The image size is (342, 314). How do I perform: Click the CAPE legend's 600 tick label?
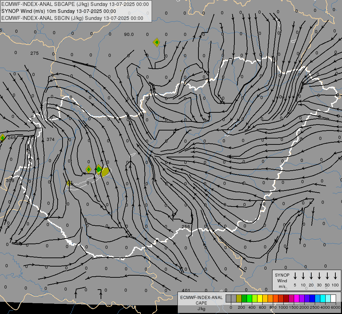tap(262, 307)
